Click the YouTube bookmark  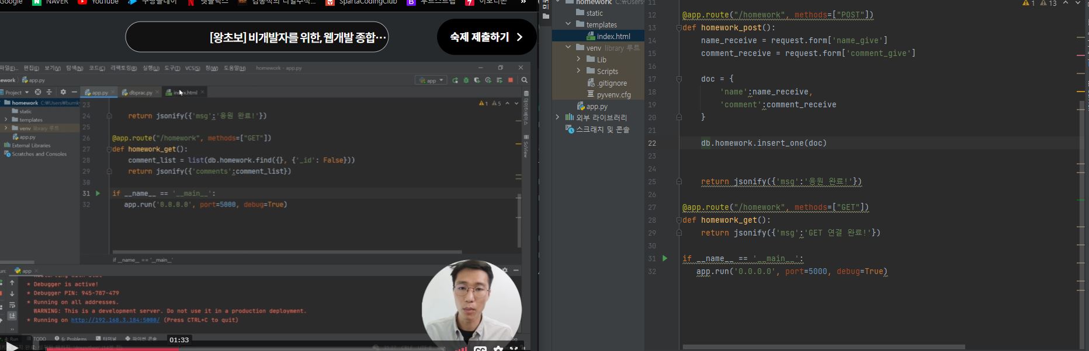coord(98,2)
